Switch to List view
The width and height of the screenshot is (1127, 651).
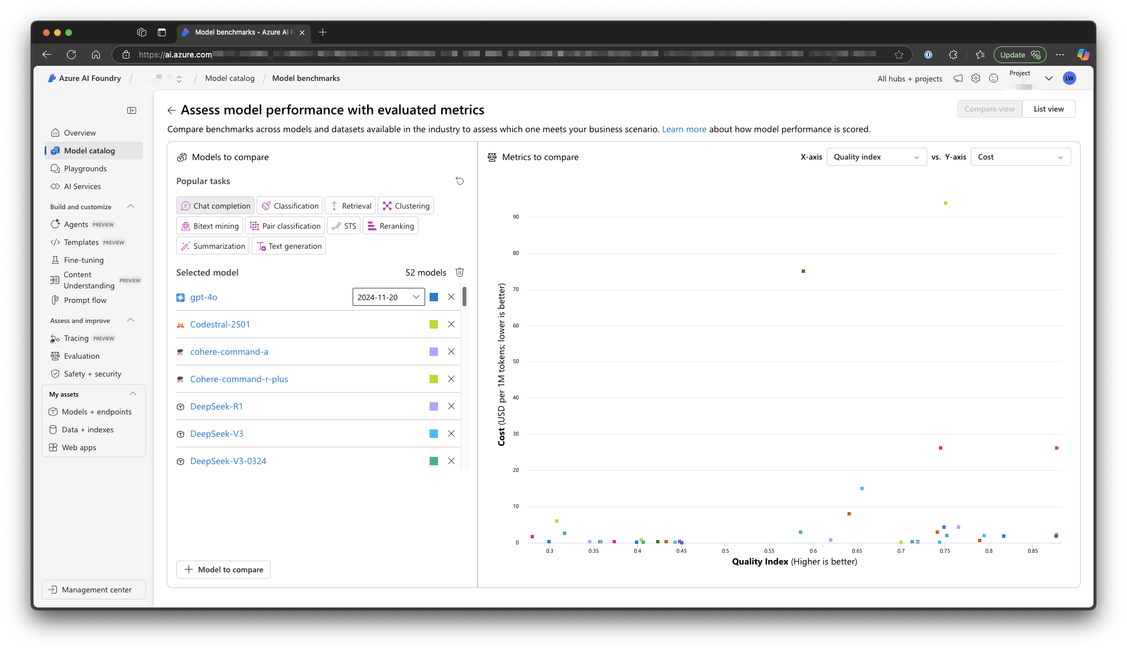[x=1048, y=109]
